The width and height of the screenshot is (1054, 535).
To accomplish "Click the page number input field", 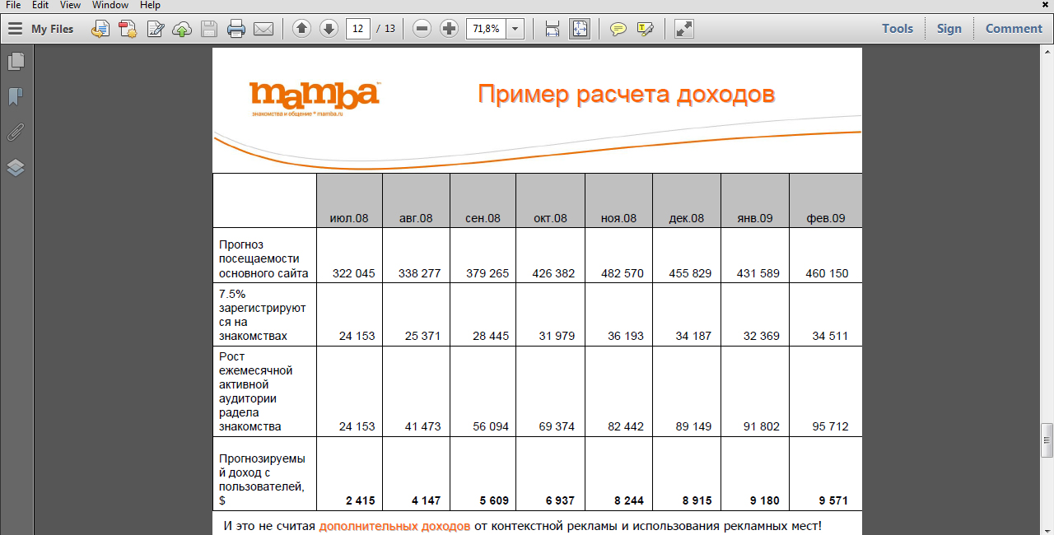I will click(x=357, y=29).
